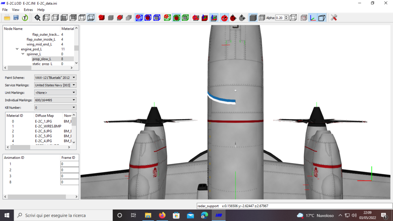Click the wireframe cube icon after Alpha field
The width and height of the screenshot is (393, 221).
pos(293,18)
